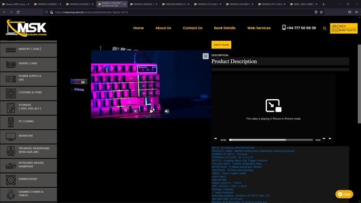Click the Monitors screen icon
This screenshot has width=361, height=203.
point(11,136)
